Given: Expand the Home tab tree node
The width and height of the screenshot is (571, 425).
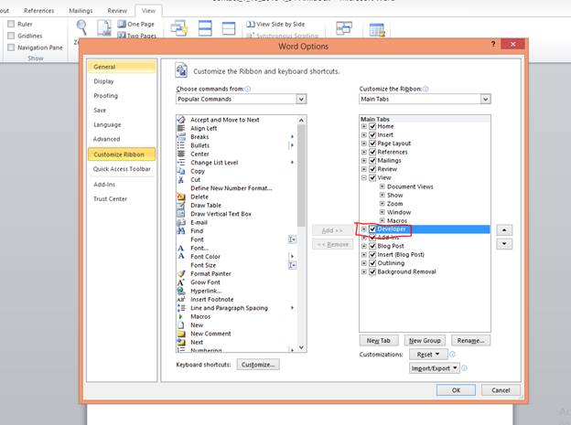Looking at the screenshot, I should point(364,126).
